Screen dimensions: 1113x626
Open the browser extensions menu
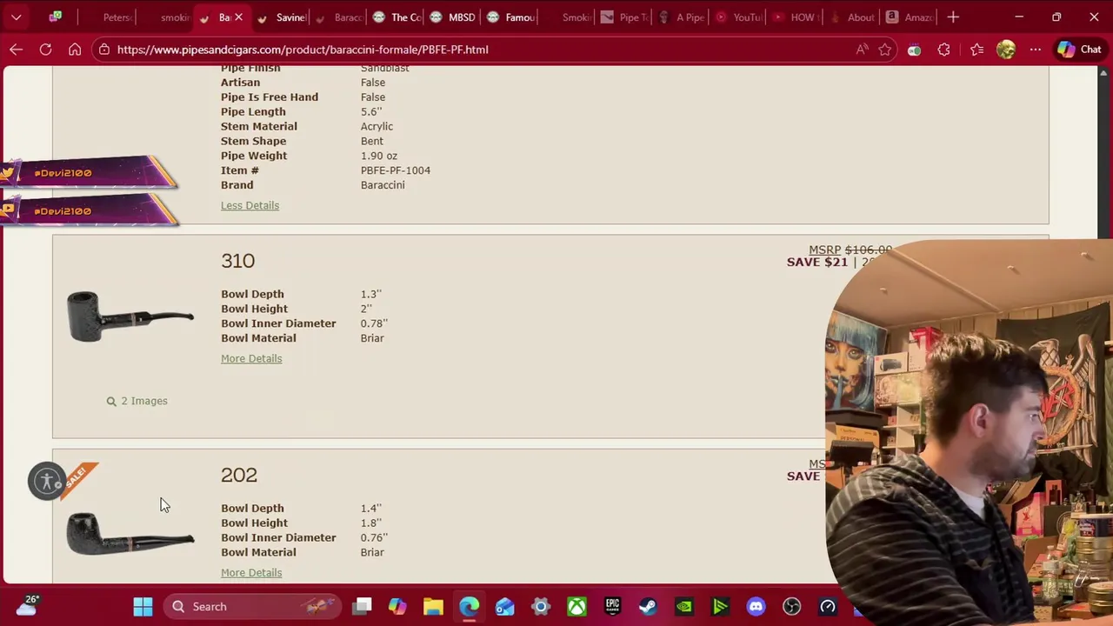point(943,50)
